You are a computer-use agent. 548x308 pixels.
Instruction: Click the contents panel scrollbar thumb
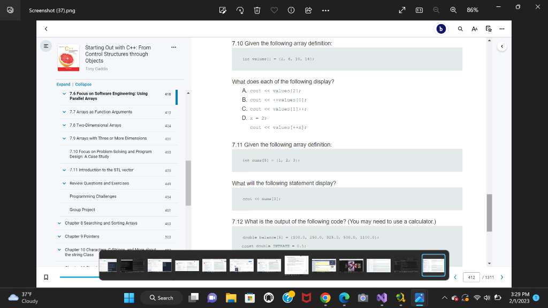pyautogui.click(x=188, y=183)
